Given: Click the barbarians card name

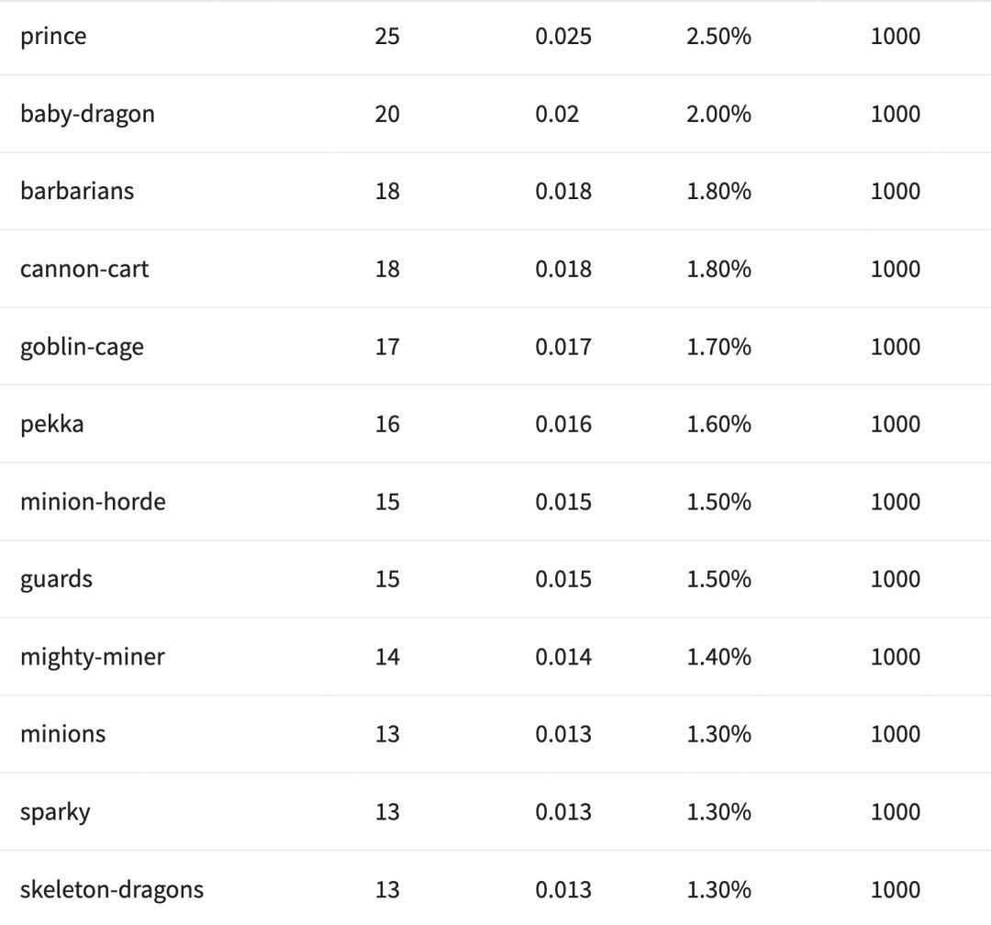Looking at the screenshot, I should click(x=77, y=192).
